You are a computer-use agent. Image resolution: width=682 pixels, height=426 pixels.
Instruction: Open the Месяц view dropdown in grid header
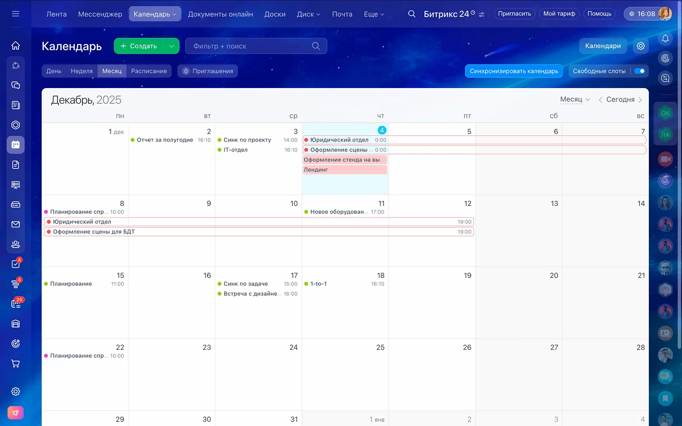click(x=575, y=99)
